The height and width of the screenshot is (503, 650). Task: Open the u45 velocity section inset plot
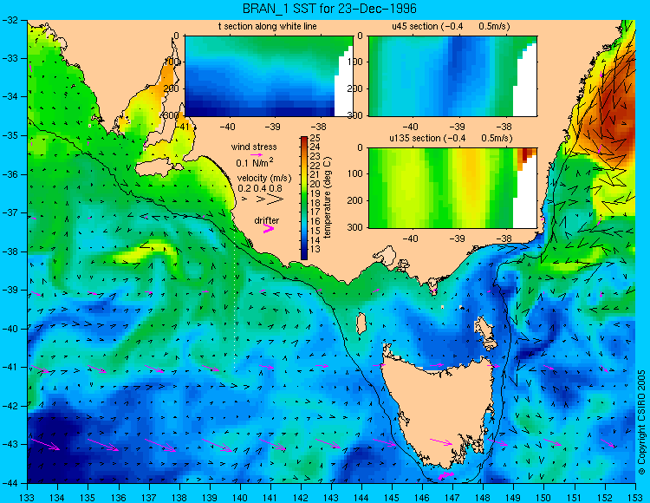[x=452, y=76]
